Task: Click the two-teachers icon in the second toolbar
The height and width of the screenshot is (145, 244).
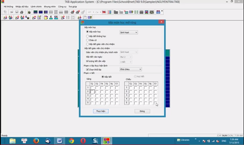Action: tap(56, 17)
